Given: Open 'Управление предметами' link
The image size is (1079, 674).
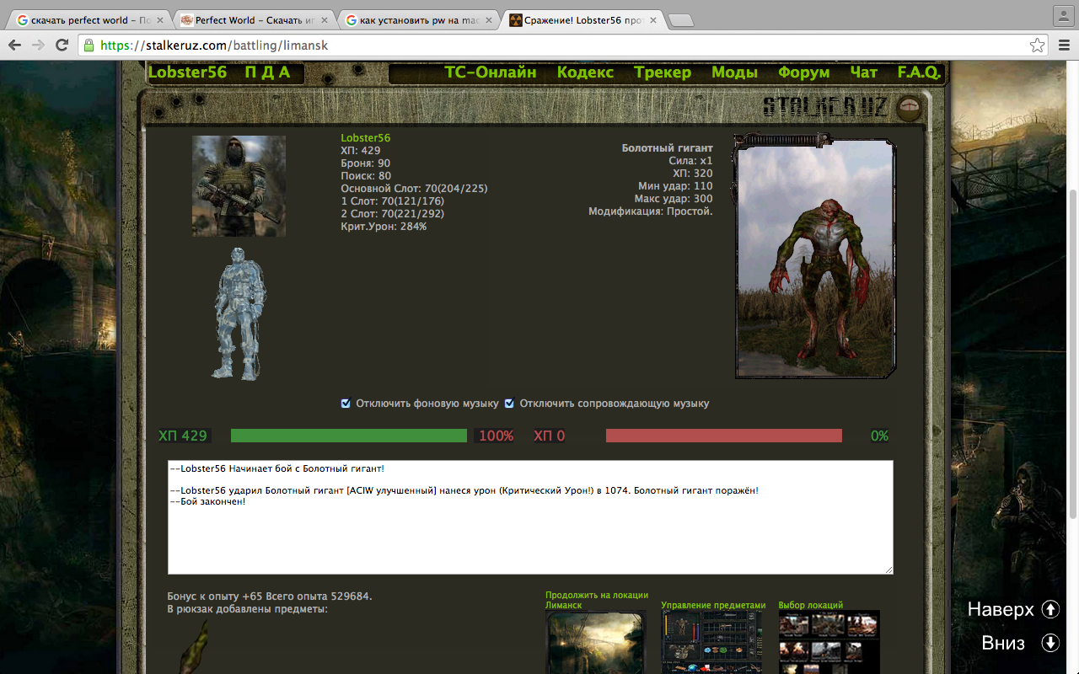Looking at the screenshot, I should (713, 605).
